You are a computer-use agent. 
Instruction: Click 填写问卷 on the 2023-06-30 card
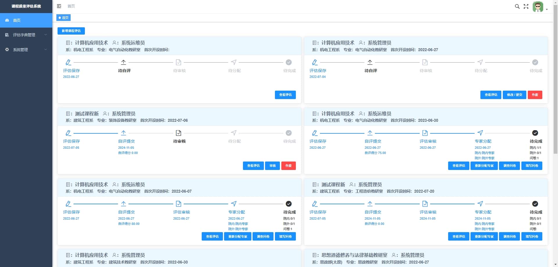532,166
